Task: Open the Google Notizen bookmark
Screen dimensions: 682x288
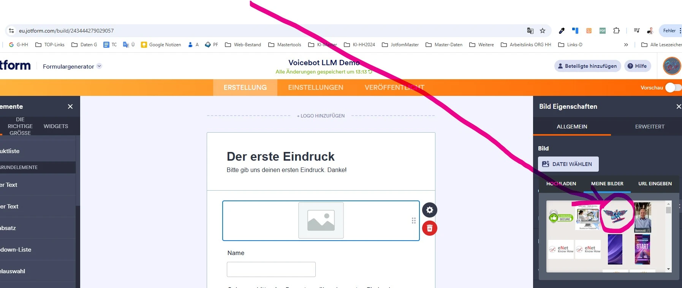Action: tap(161, 45)
